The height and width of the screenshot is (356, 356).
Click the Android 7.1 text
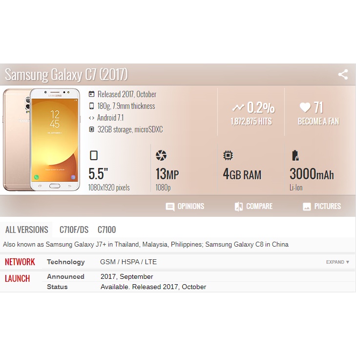110,118
